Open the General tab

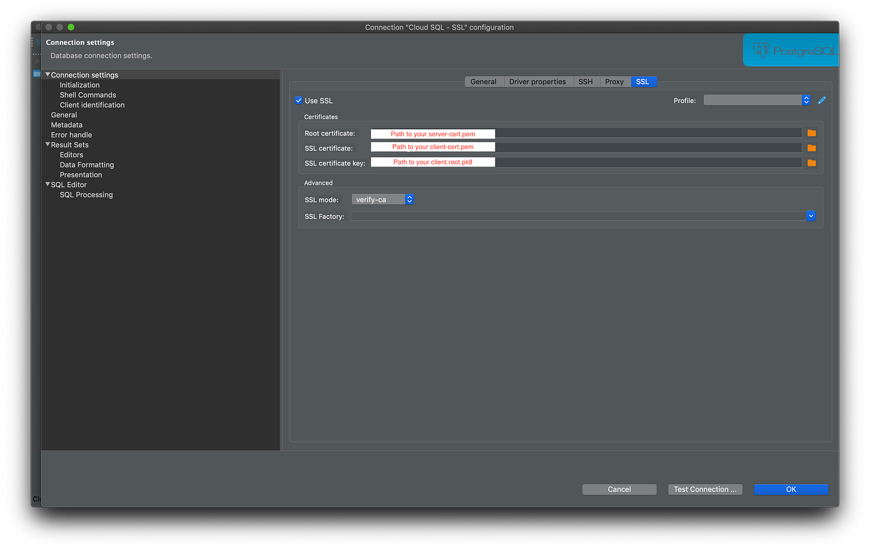(484, 81)
